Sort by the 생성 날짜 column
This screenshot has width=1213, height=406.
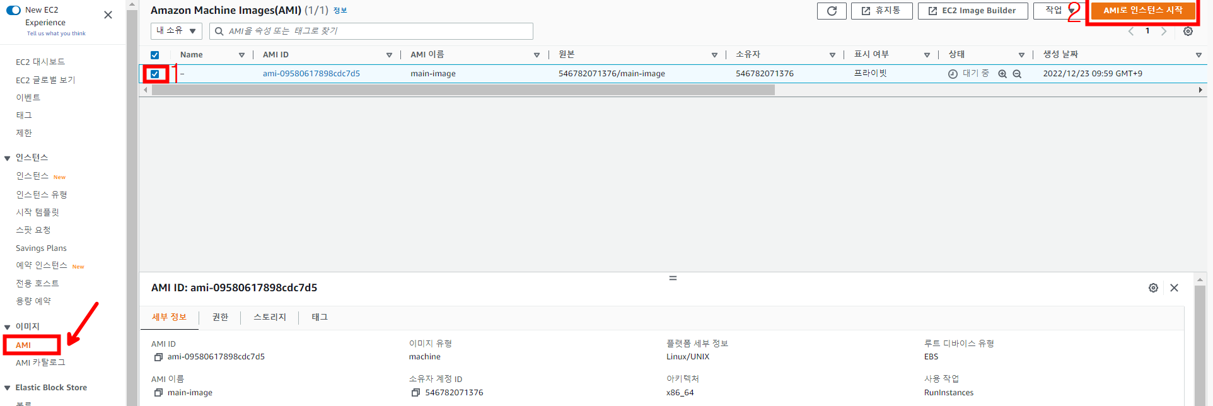1198,55
